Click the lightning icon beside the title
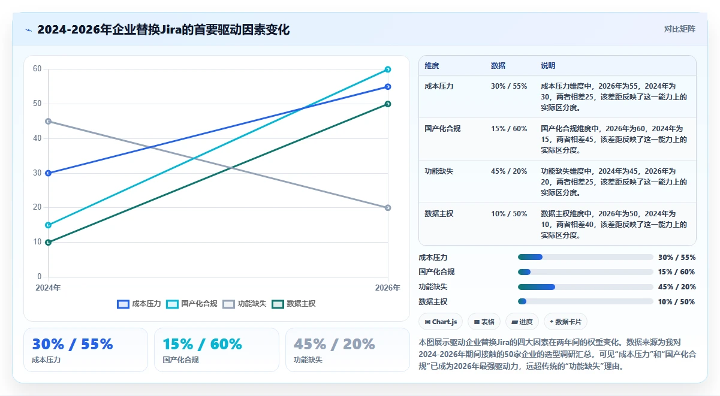This screenshot has height=396, width=720. [x=28, y=29]
